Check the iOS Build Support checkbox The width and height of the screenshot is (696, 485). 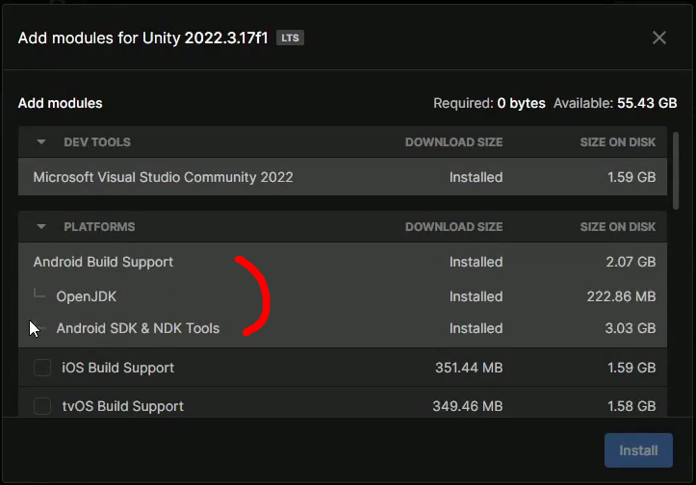pyautogui.click(x=42, y=368)
